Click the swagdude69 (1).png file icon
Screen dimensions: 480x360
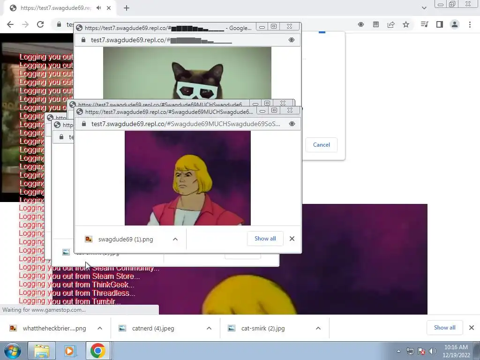click(89, 239)
